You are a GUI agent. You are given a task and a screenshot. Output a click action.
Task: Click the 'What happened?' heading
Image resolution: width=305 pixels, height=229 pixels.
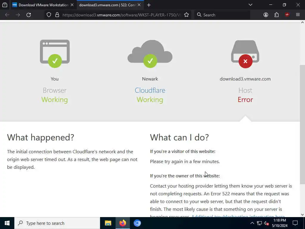pyautogui.click(x=41, y=137)
